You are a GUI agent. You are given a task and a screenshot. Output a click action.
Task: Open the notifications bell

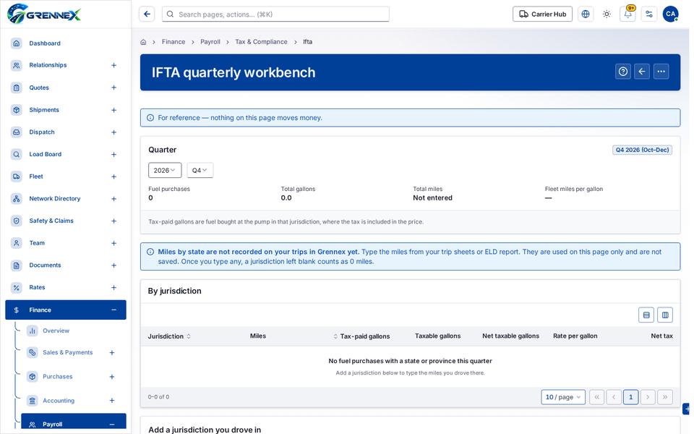click(x=627, y=14)
